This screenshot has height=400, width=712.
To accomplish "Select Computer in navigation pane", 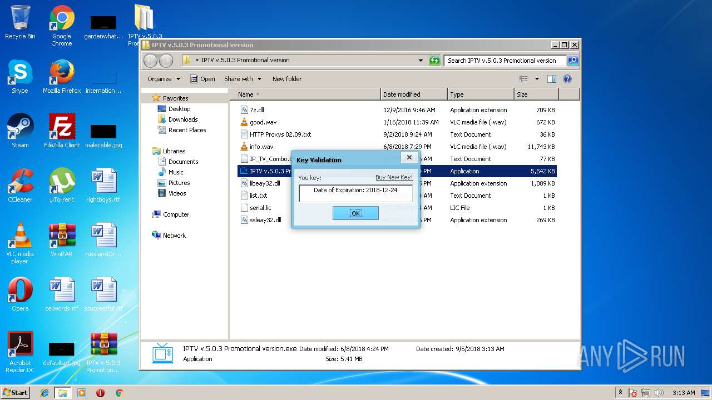I will 176,214.
